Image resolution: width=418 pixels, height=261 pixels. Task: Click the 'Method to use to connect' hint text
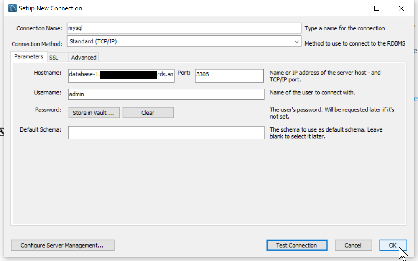coord(355,43)
